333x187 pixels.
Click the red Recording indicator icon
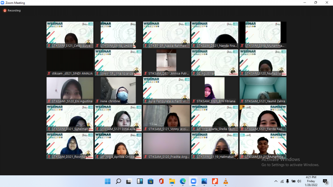coord(5,10)
